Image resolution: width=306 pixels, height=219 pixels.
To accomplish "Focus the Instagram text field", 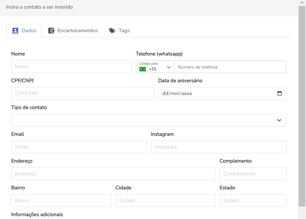I will click(x=218, y=147).
